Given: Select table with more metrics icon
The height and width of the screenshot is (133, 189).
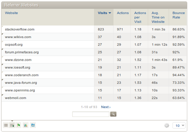Looking at the screenshot, I should pos(12,125).
